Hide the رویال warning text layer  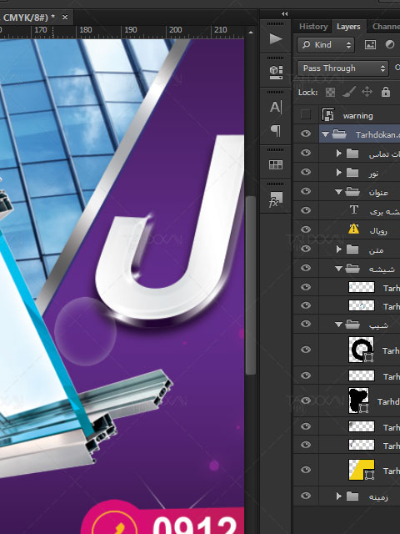(306, 229)
